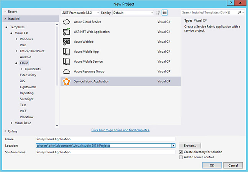Click the Azure Mobile Service device icon

point(66,62)
